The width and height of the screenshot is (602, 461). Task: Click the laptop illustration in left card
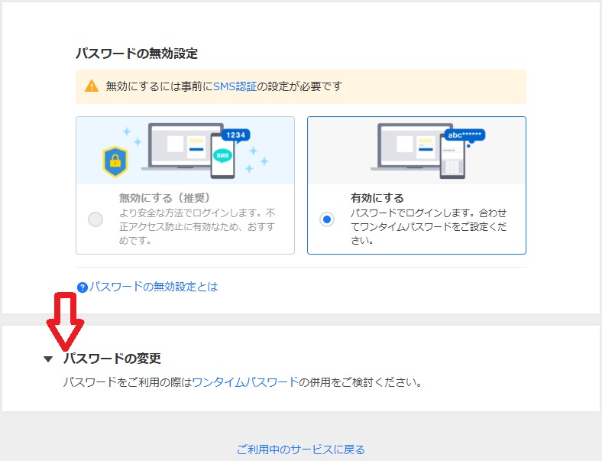[x=181, y=147]
